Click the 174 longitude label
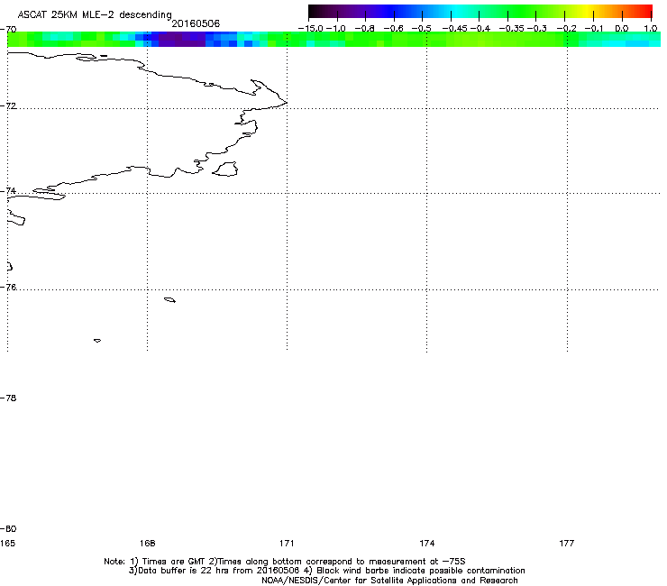Screen dimensions: 667x586 coord(426,543)
